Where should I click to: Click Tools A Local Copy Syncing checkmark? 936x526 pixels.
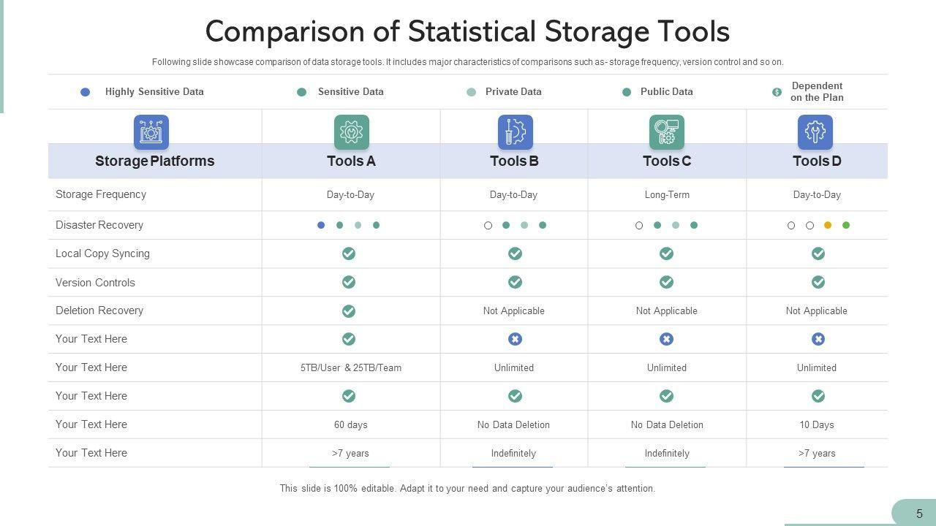349,254
